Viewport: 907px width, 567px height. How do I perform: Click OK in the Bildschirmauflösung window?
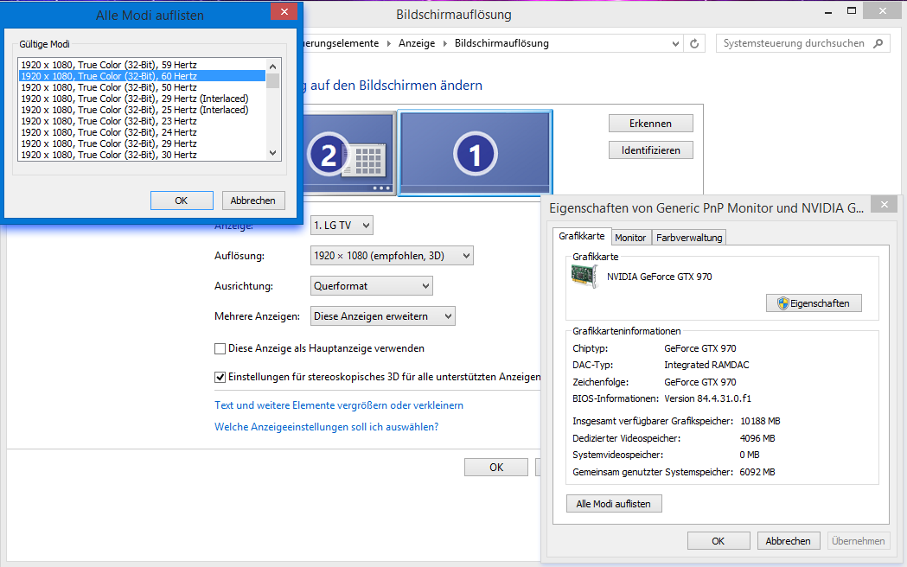(496, 467)
